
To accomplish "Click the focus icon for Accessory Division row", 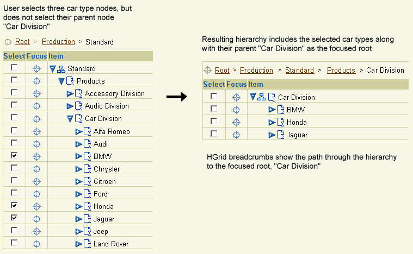I will click(x=36, y=94).
